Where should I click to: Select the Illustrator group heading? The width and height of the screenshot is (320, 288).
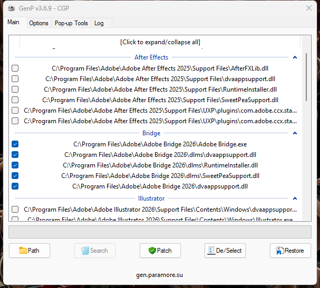tap(151, 198)
